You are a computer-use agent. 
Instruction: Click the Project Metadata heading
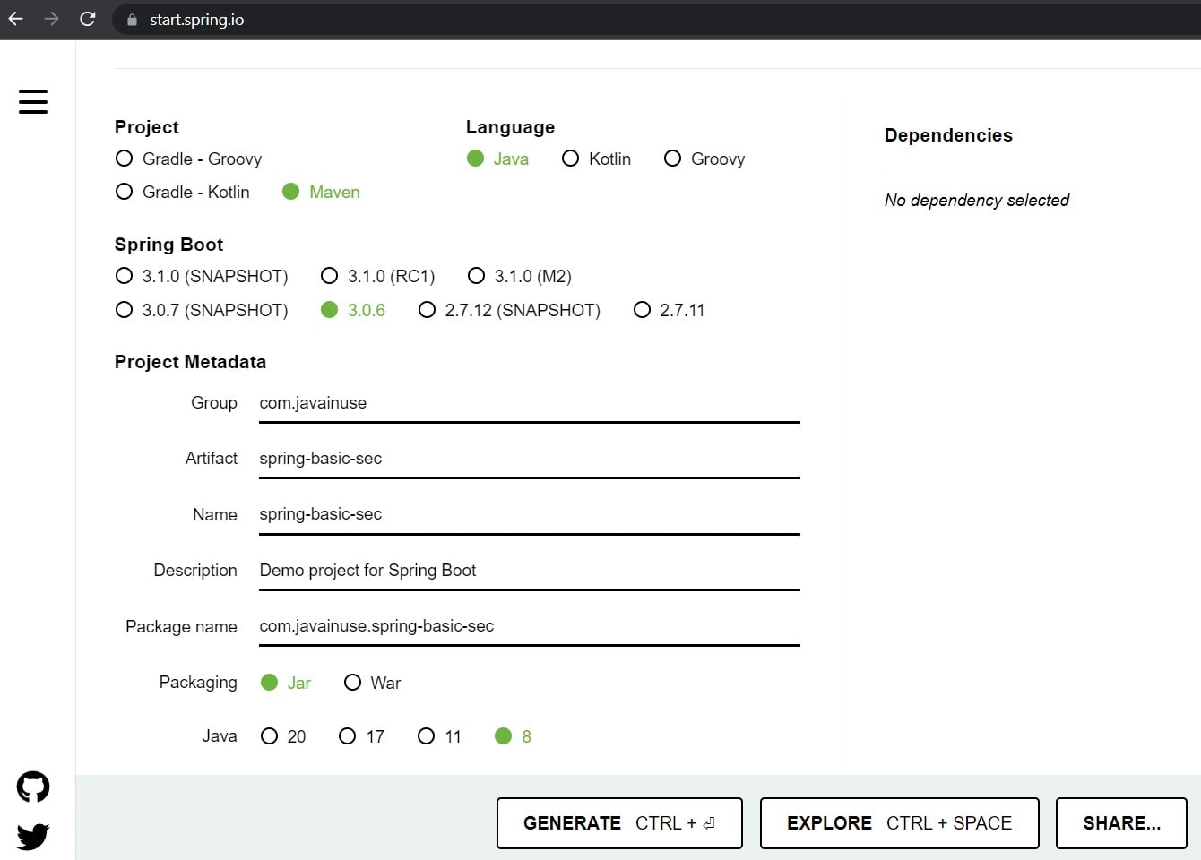(190, 362)
